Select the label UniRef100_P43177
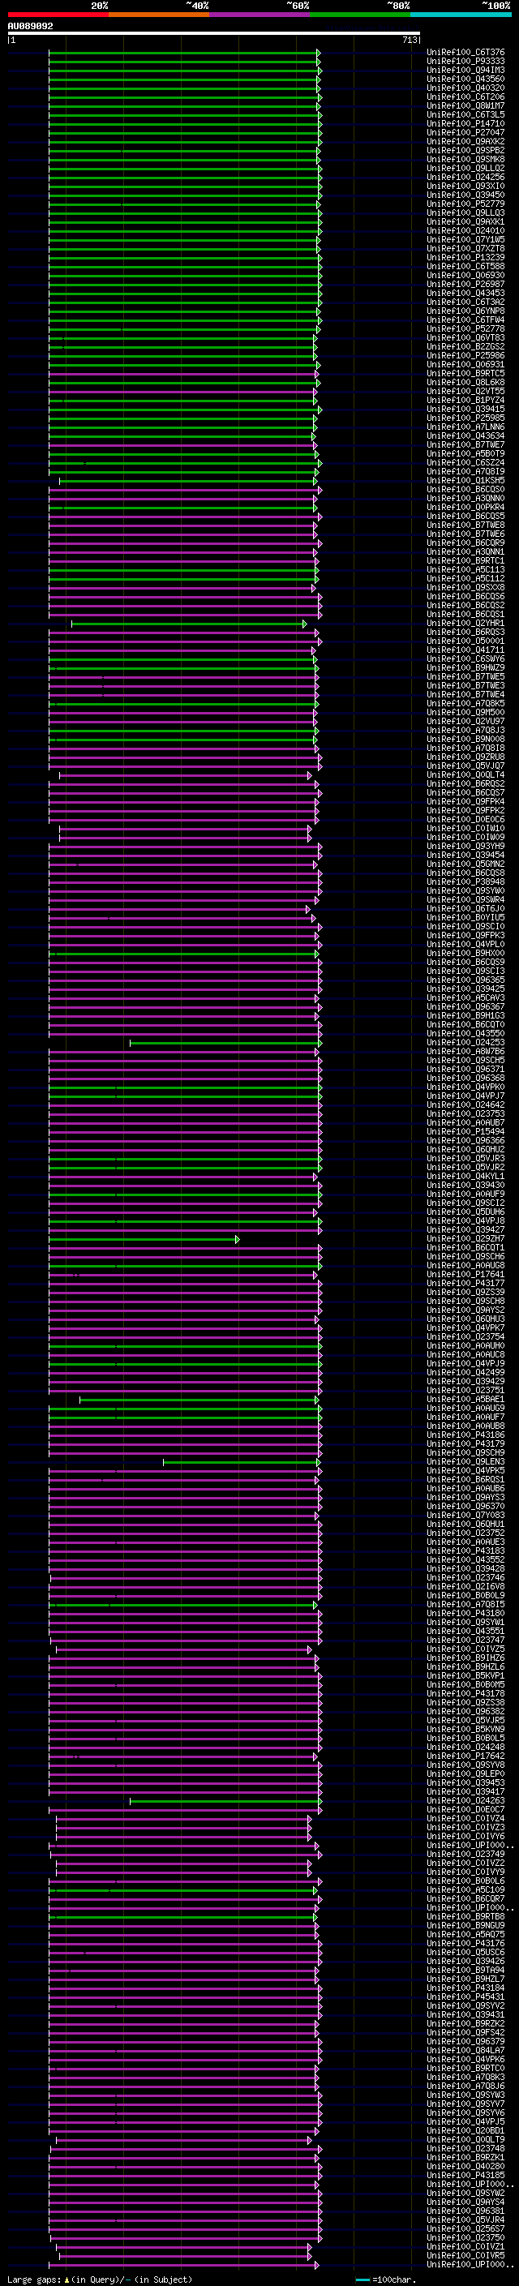Viewport: 519px width, 2286px height. coord(465,1284)
